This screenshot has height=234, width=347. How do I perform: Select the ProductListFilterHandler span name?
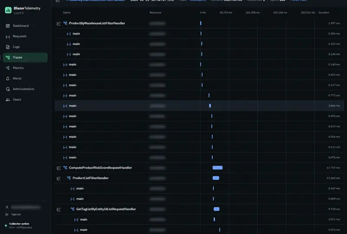coord(91,178)
